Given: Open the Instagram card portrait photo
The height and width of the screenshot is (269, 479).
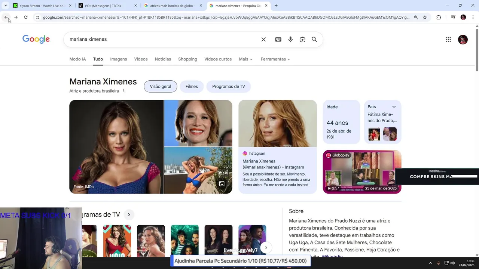Looking at the screenshot, I should [278, 123].
